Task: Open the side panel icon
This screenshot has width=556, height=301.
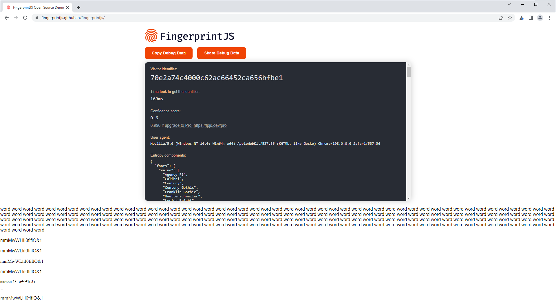Action: tap(531, 18)
